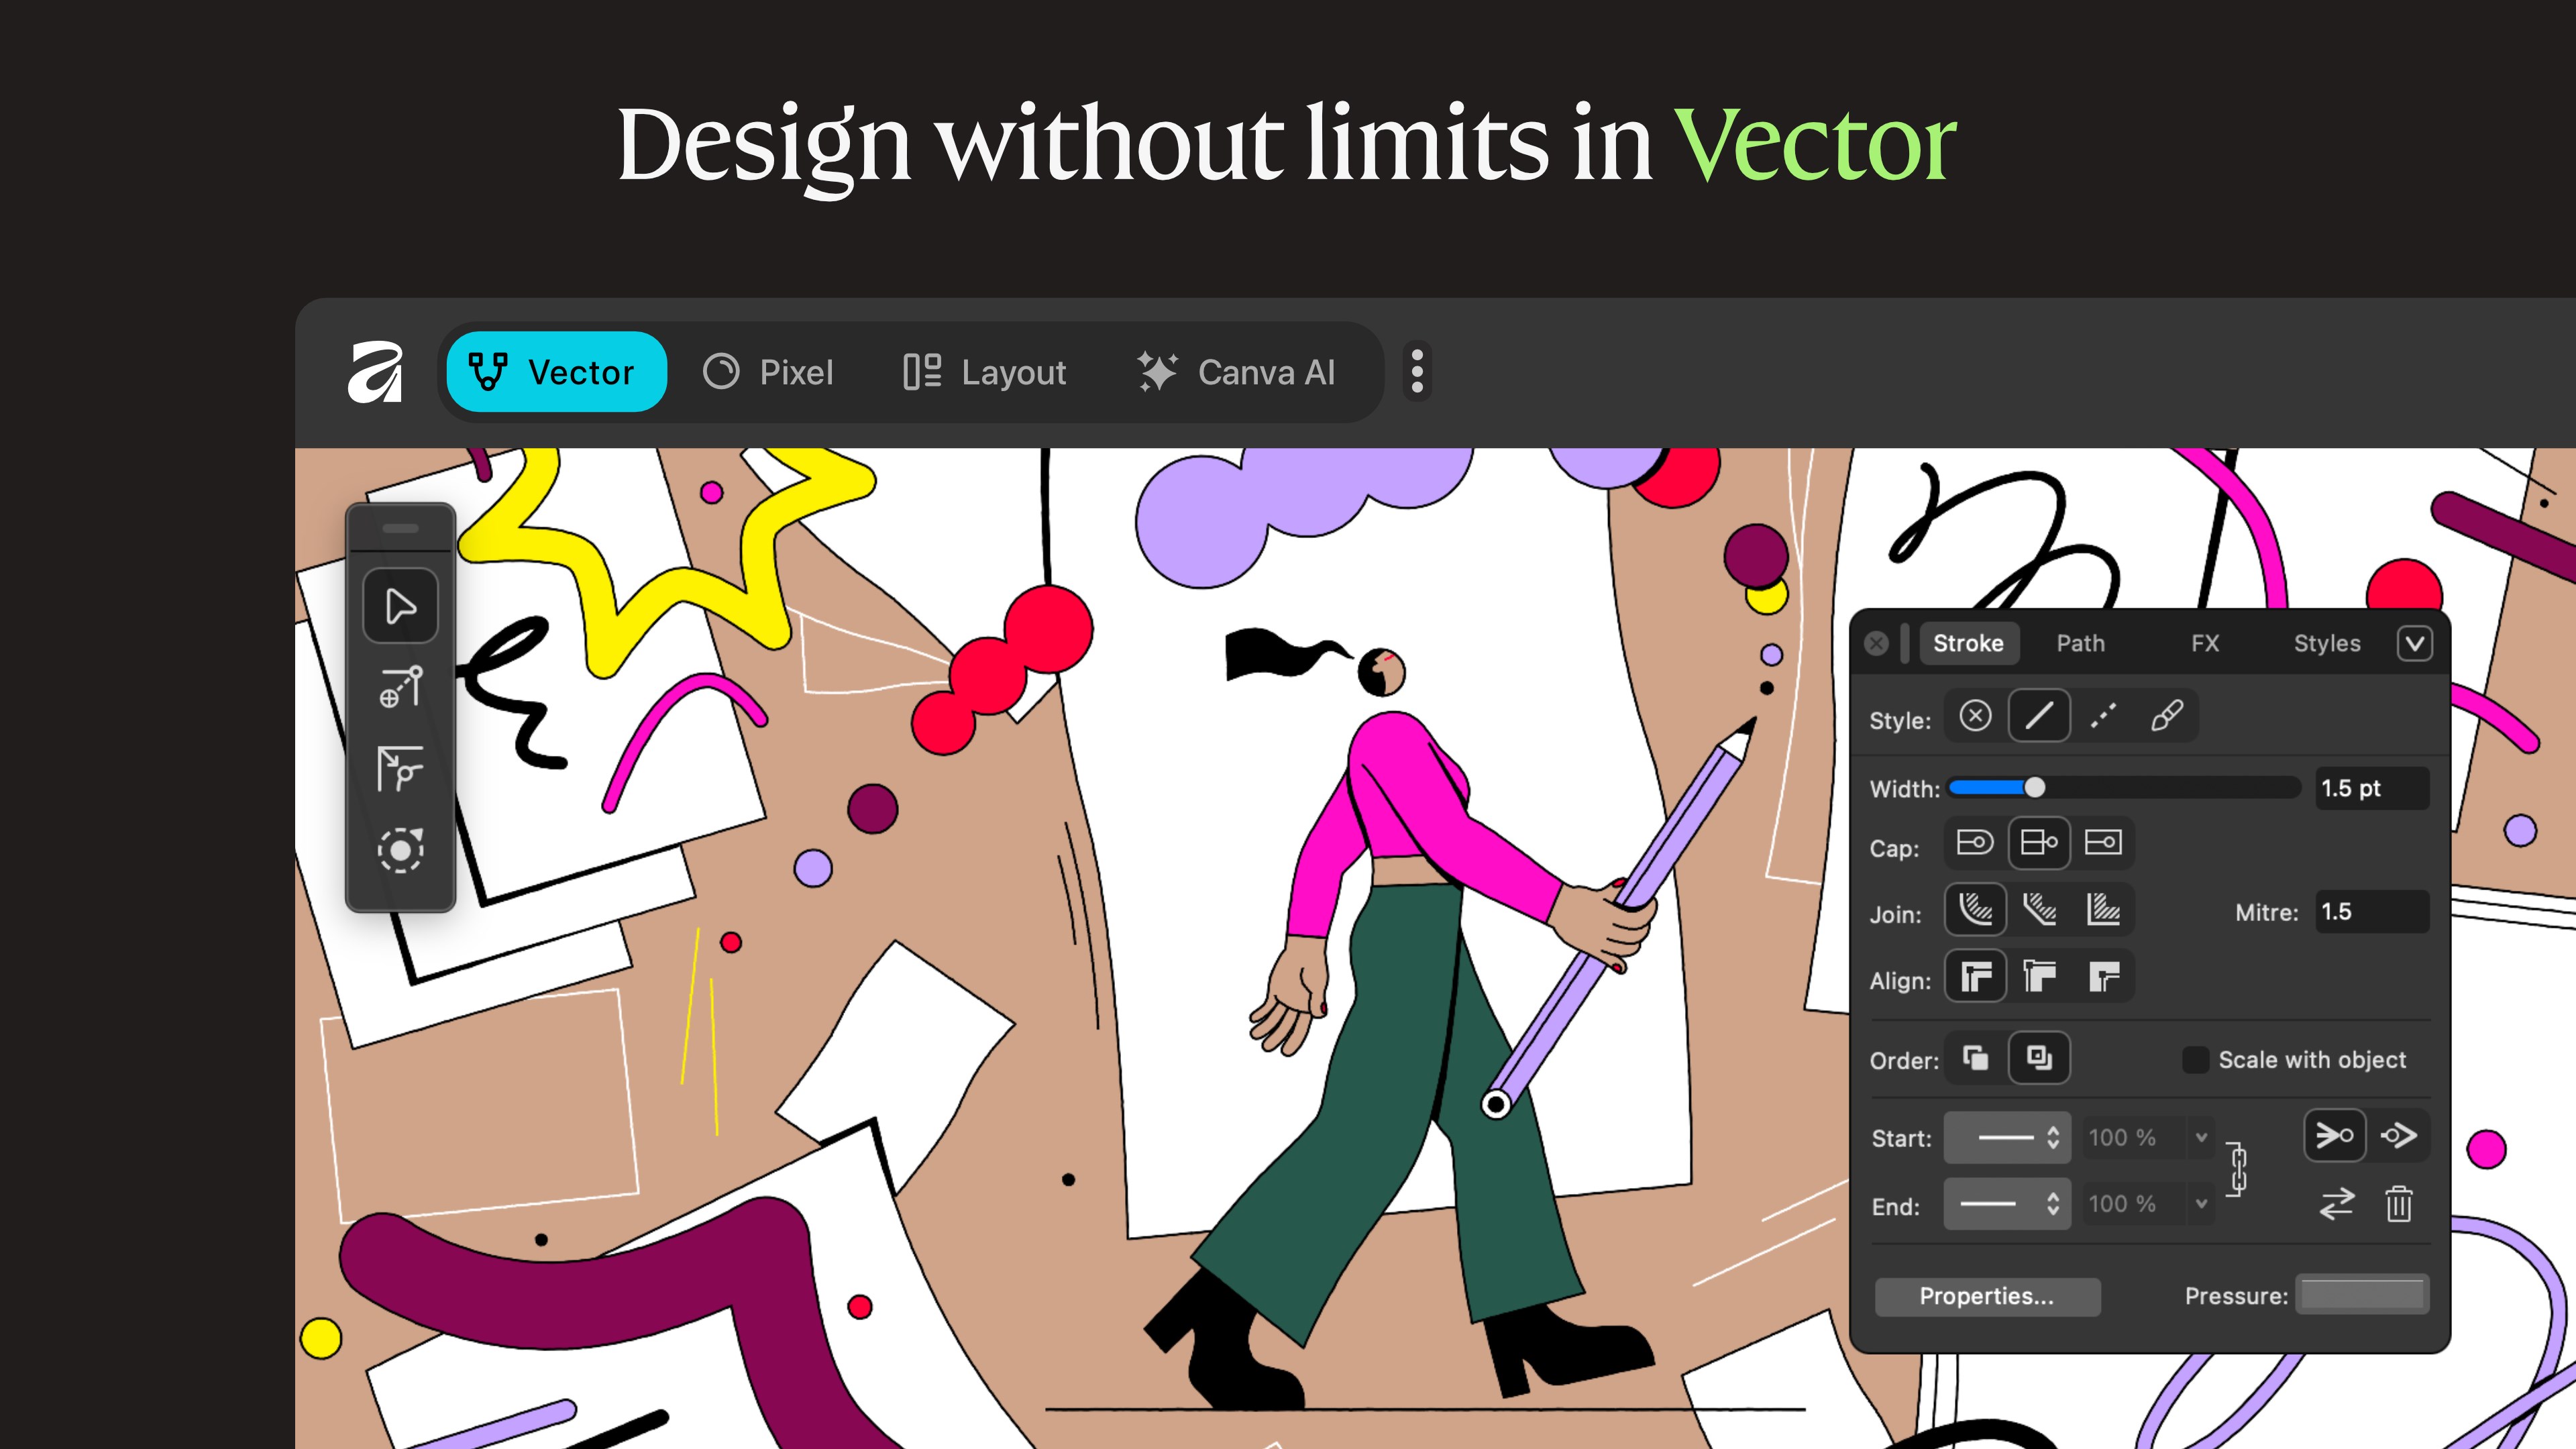This screenshot has height=1449, width=2576.
Task: Open the Stroke tab
Action: [1968, 643]
